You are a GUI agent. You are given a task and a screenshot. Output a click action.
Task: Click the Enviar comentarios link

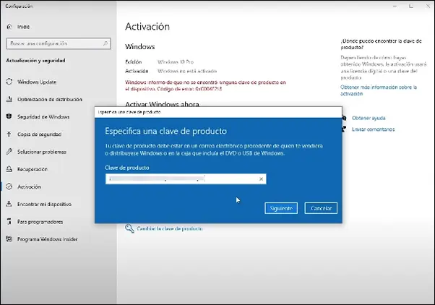(373, 129)
